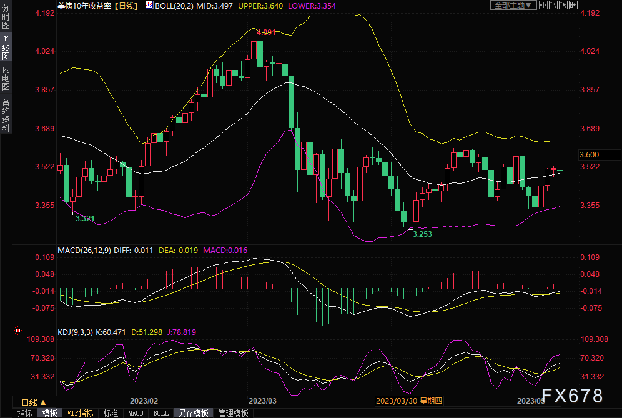Select the 指标 tab in bottom bar

[x=25, y=413]
